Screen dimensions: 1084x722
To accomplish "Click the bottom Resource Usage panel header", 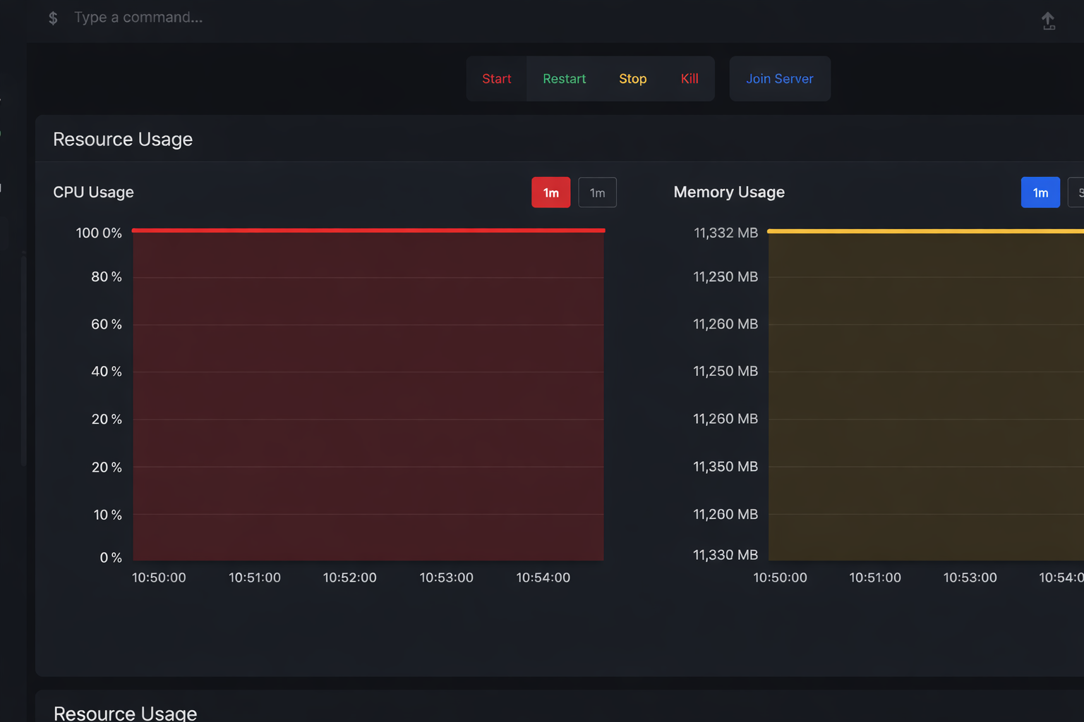I will [125, 713].
